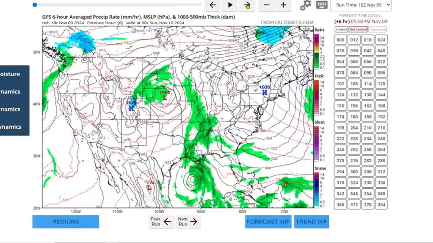Click the previous frame left arrow
This screenshot has width=433, height=243.
click(212, 5)
